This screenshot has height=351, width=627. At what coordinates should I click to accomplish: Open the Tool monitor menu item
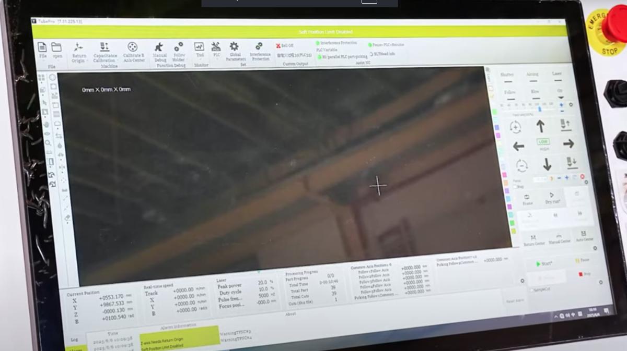pos(199,49)
